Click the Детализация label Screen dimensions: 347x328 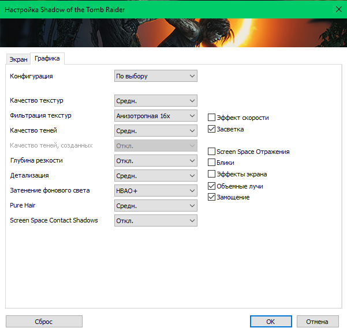coord(29,176)
